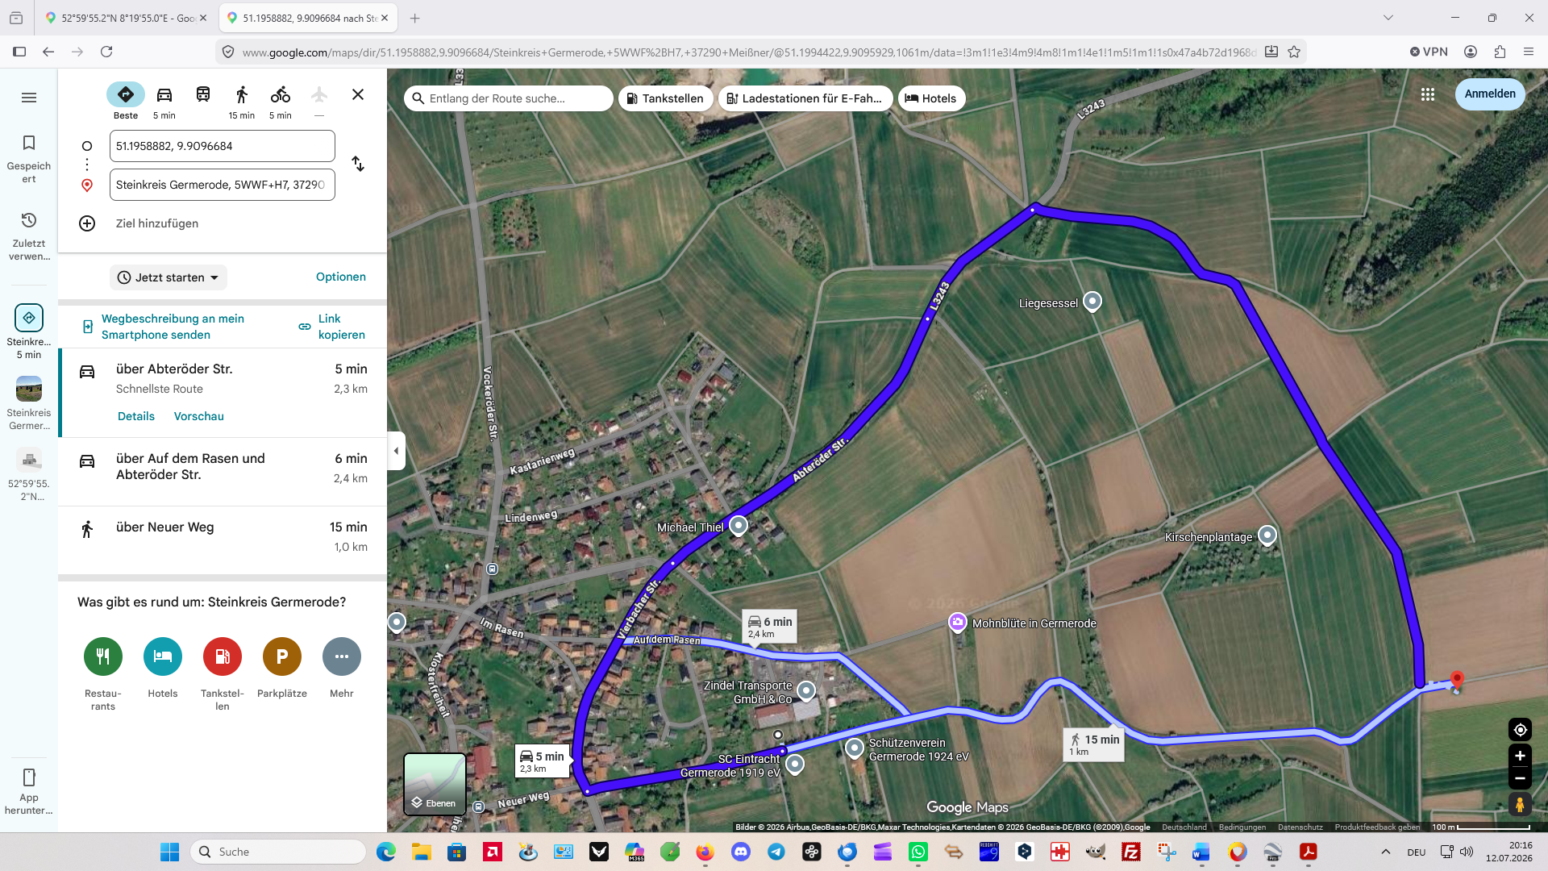Select the Tankstellen filter chip
1548x871 pixels.
(665, 98)
